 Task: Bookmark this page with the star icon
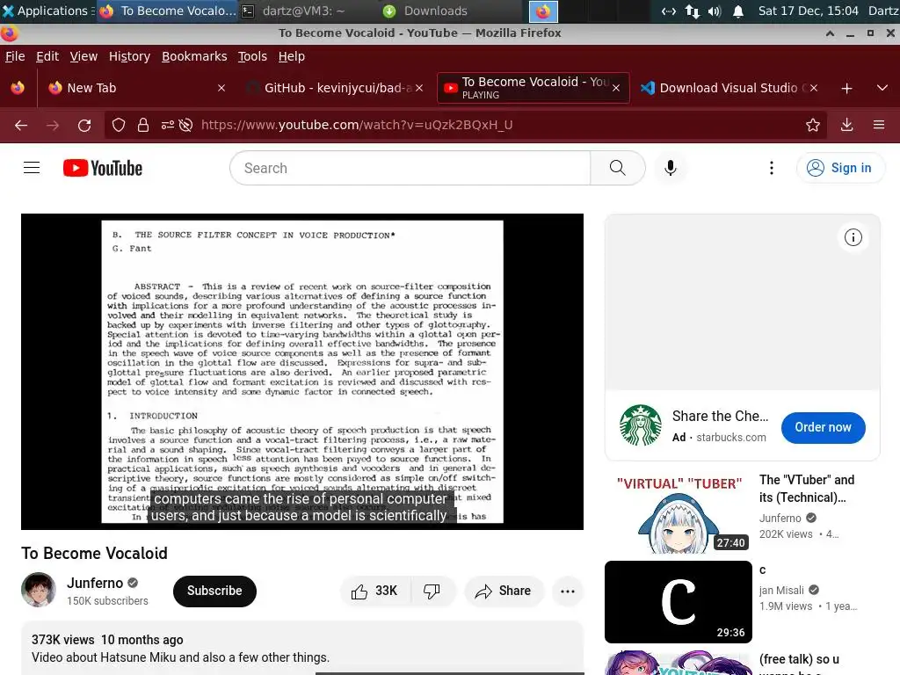coord(813,125)
